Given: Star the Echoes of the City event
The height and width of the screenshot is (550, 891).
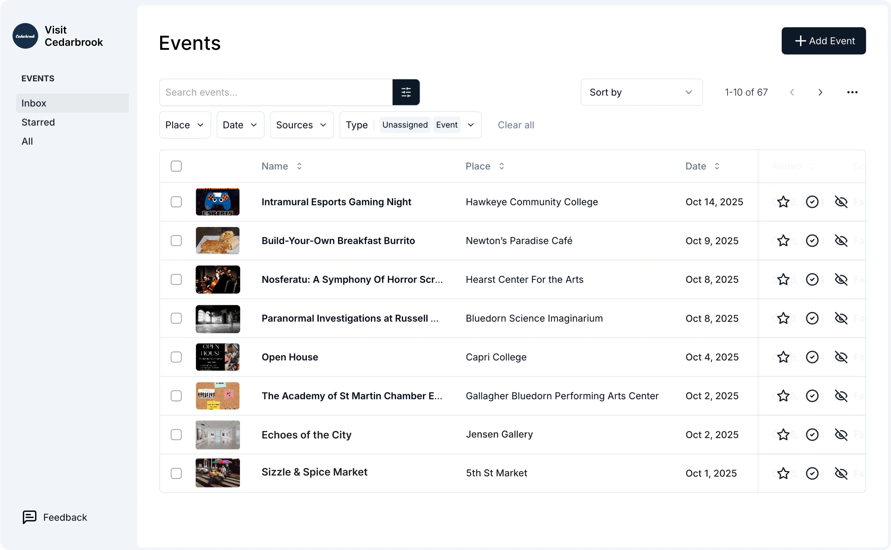Looking at the screenshot, I should pos(783,435).
